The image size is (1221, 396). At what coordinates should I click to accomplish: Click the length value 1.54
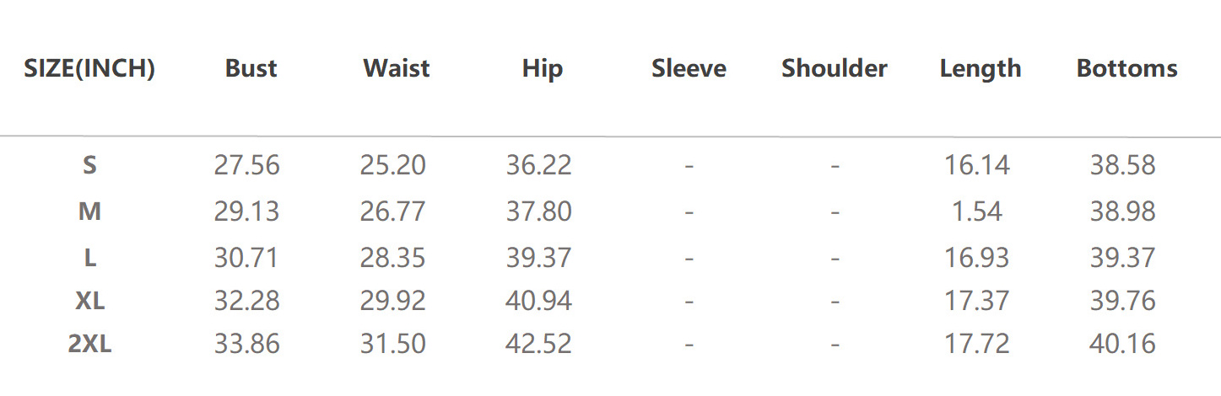point(976,211)
